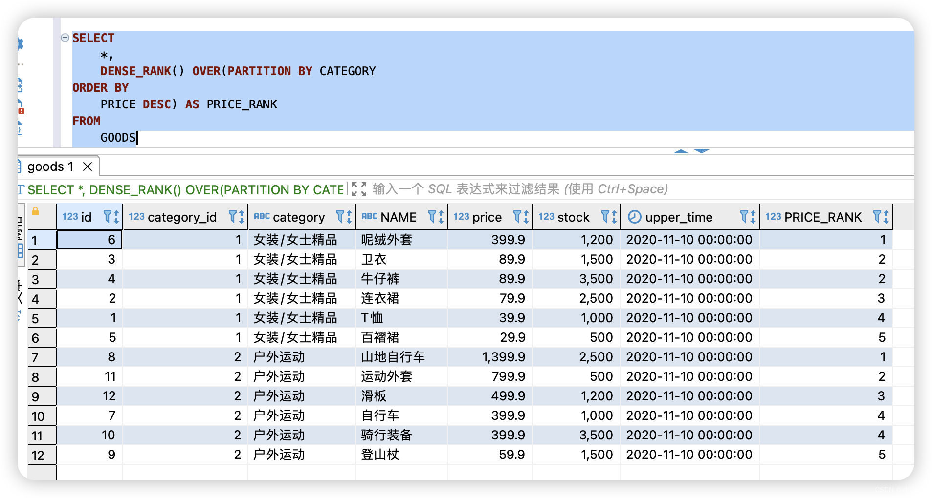Select row header number 7
The height and width of the screenshot is (498, 932).
pyautogui.click(x=42, y=357)
